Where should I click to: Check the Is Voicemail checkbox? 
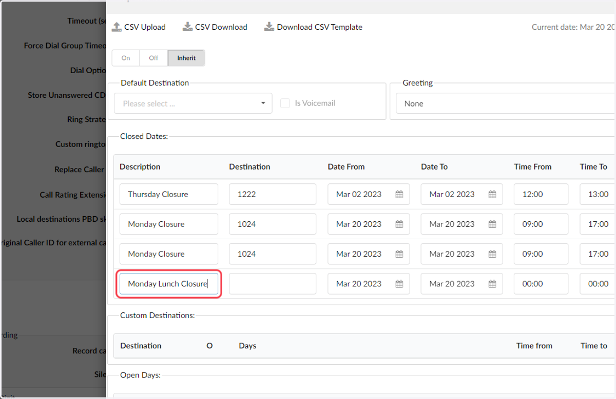click(x=285, y=103)
